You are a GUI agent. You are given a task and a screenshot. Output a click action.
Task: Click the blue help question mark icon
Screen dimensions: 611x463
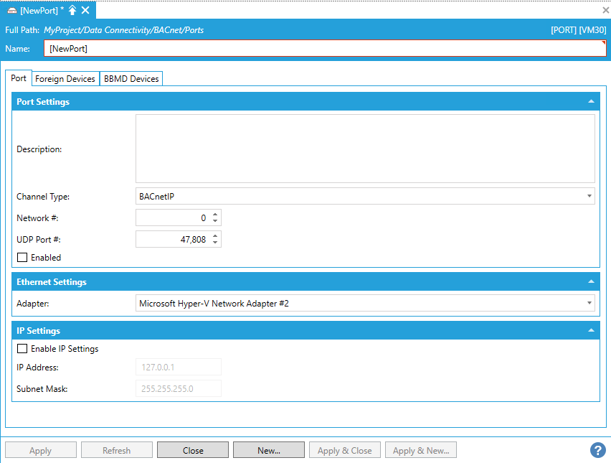[x=597, y=450]
